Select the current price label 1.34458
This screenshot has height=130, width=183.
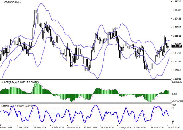[177, 46]
